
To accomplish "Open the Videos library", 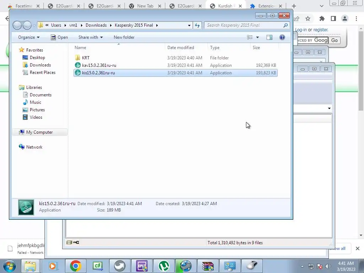I will click(x=36, y=117).
